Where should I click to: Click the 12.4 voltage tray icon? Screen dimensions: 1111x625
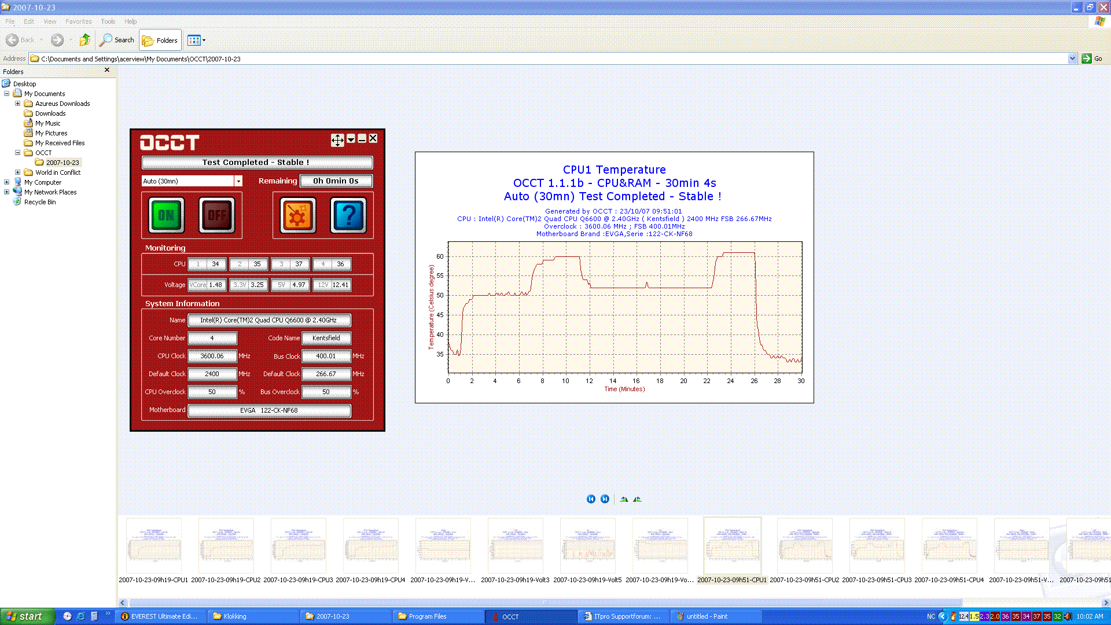[963, 616]
